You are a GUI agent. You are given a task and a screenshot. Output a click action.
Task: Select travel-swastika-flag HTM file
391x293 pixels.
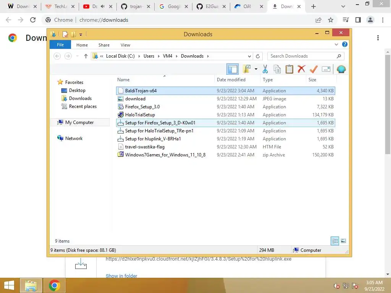pyautogui.click(x=225, y=147)
